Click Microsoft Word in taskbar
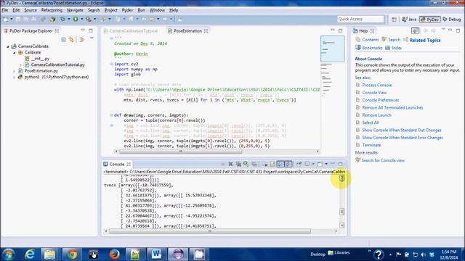 click(x=157, y=254)
